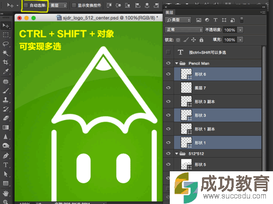Hide the 形状 3 layer

(169, 115)
